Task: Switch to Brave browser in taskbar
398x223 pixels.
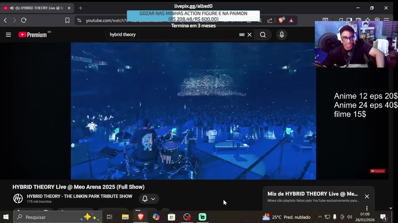Action: click(141, 217)
